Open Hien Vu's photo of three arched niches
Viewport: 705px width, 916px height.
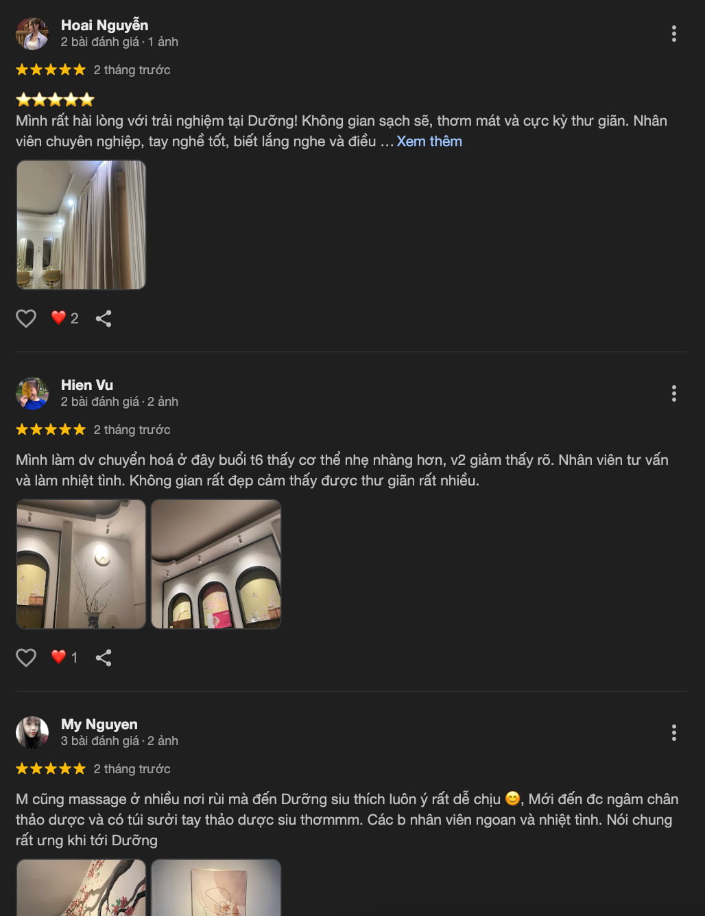tap(216, 564)
